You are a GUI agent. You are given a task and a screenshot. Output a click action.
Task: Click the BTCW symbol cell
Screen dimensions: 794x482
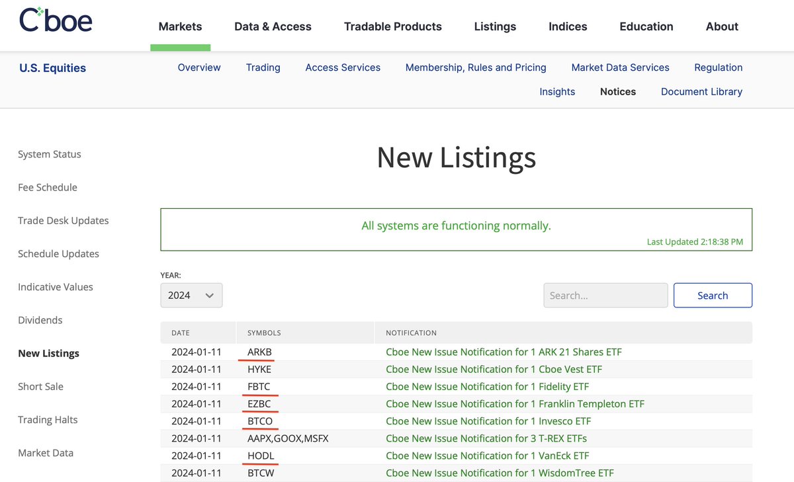[261, 473]
